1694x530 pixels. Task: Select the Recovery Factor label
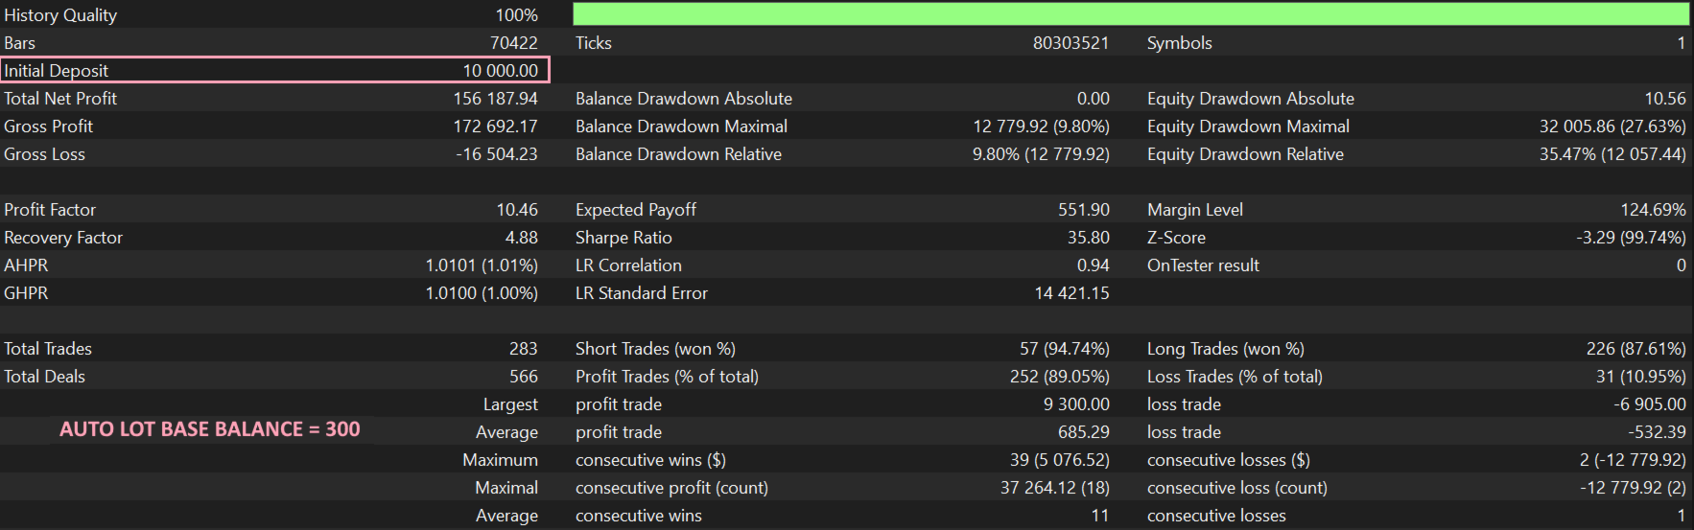(63, 238)
